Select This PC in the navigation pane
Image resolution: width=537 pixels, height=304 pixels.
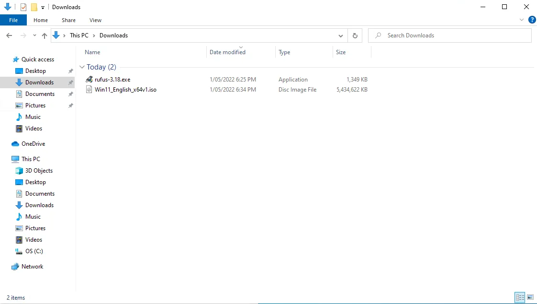(31, 159)
